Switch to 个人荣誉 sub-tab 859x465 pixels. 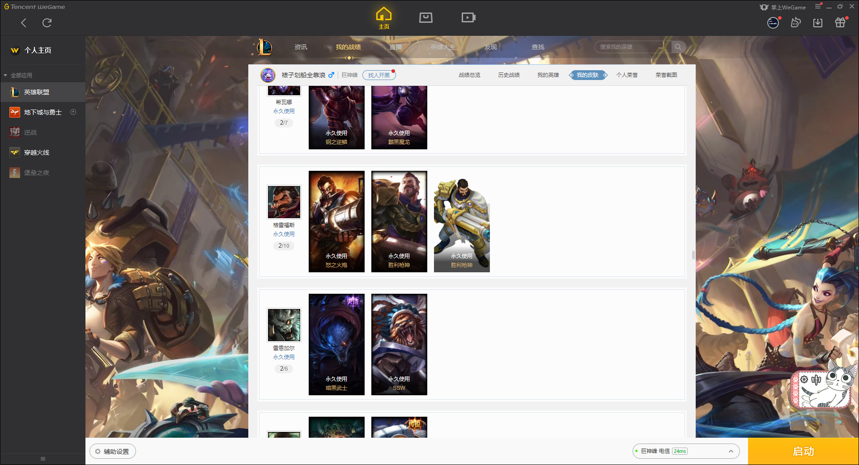(627, 75)
